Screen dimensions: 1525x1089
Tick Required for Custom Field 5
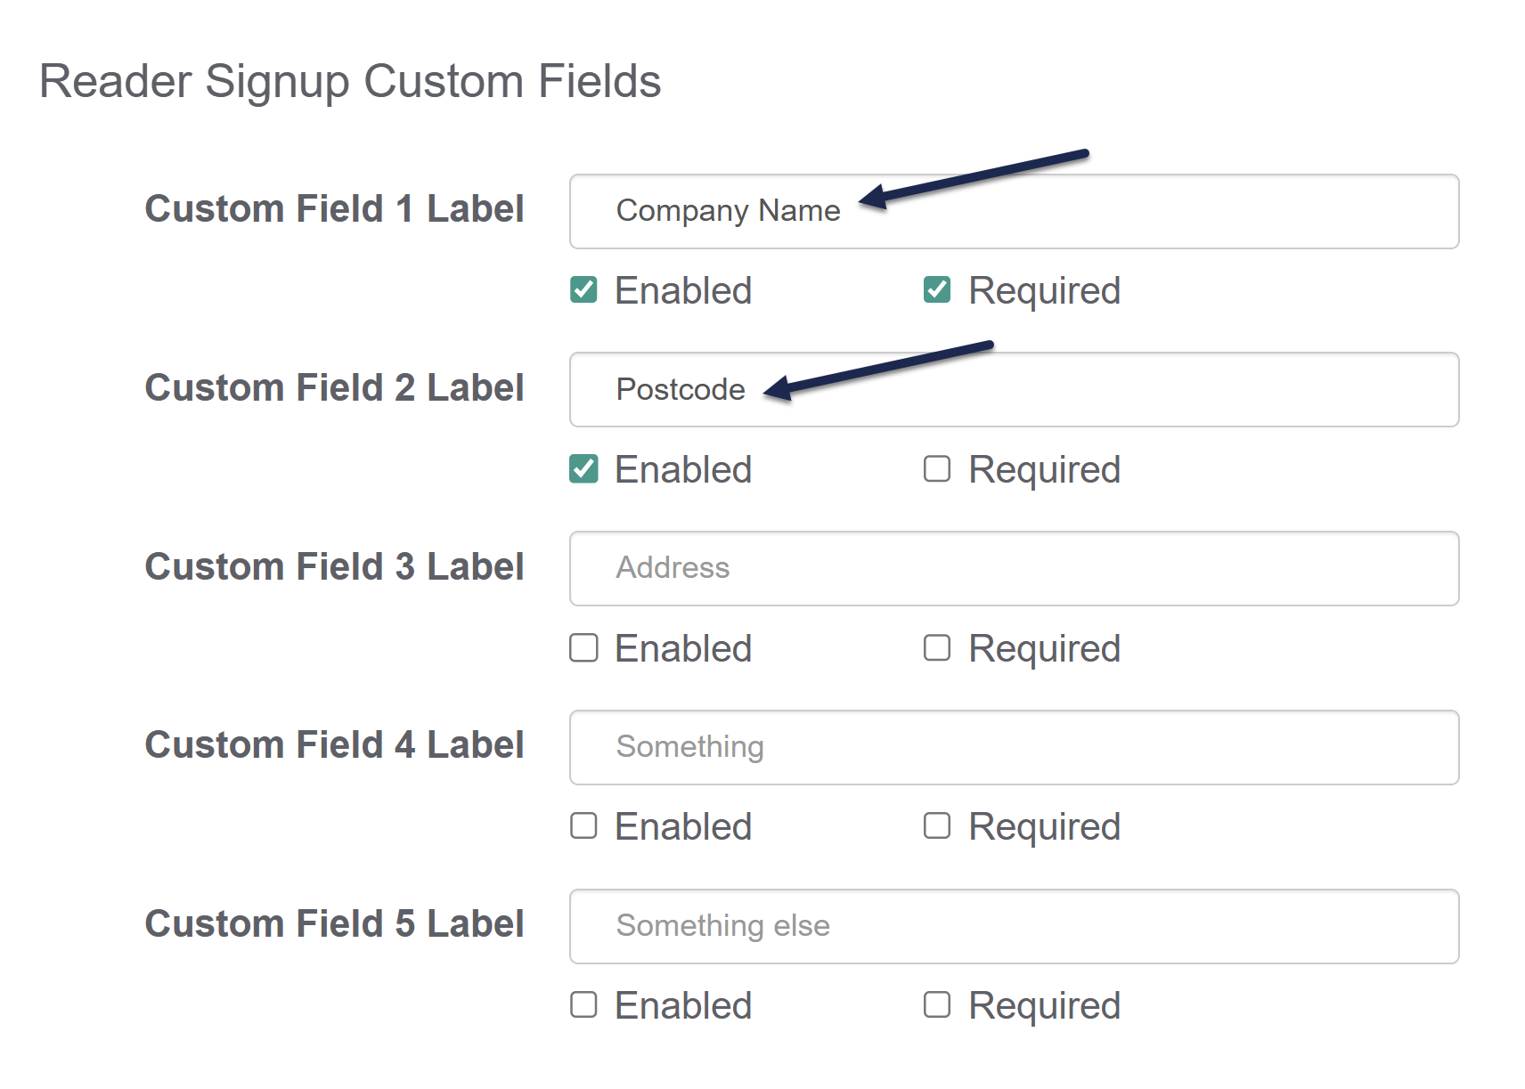pyautogui.click(x=937, y=1005)
